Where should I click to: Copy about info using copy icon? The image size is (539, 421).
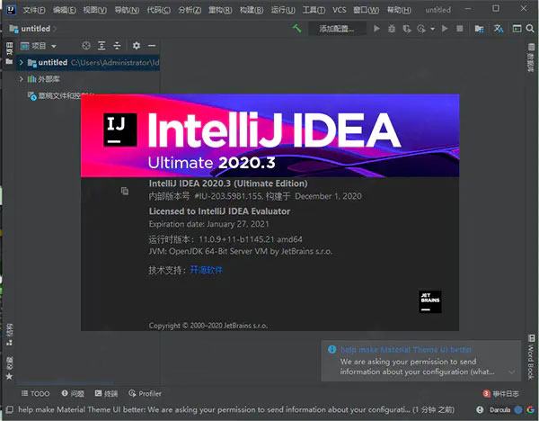125,191
